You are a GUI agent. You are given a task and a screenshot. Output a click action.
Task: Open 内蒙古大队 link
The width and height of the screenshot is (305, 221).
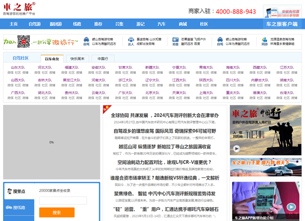pyautogui.click(x=260, y=80)
